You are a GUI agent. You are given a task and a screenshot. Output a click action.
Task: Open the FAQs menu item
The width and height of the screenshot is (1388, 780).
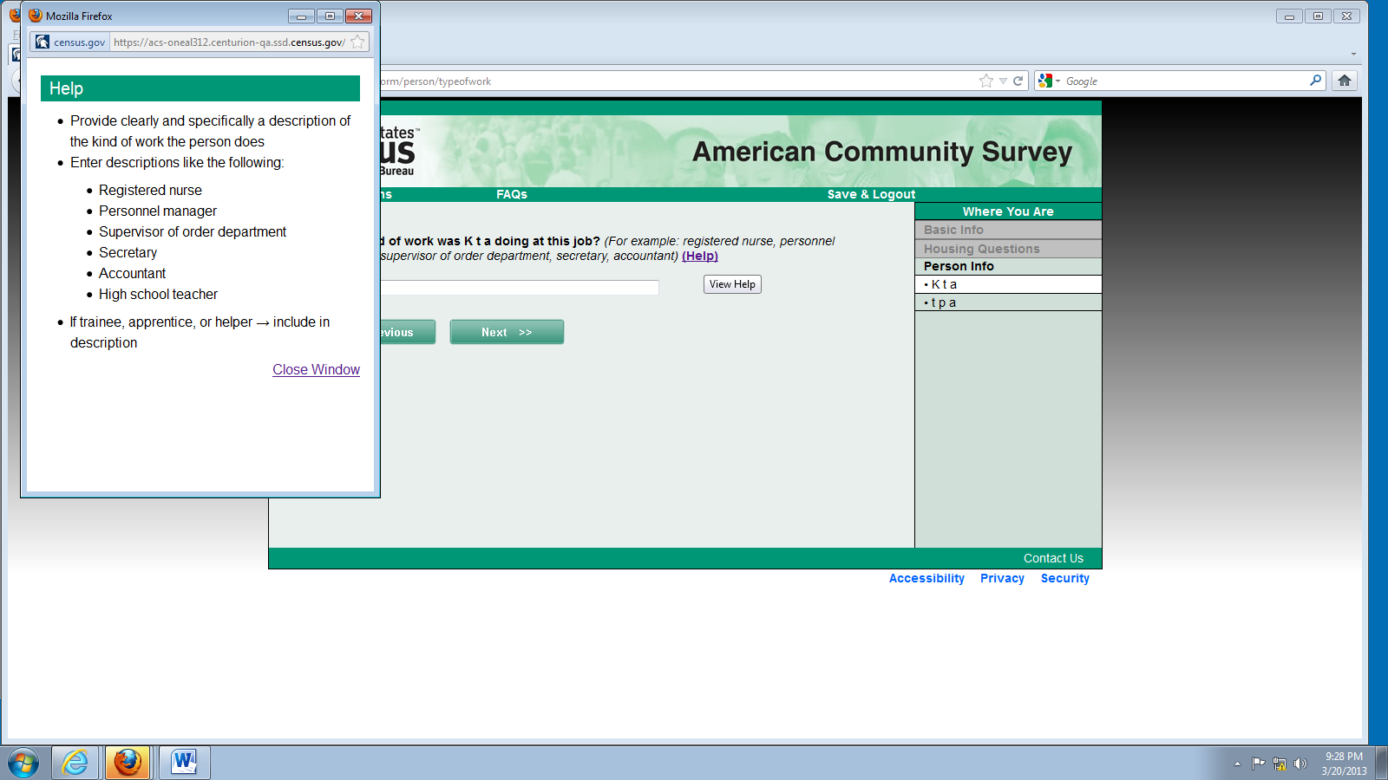512,194
